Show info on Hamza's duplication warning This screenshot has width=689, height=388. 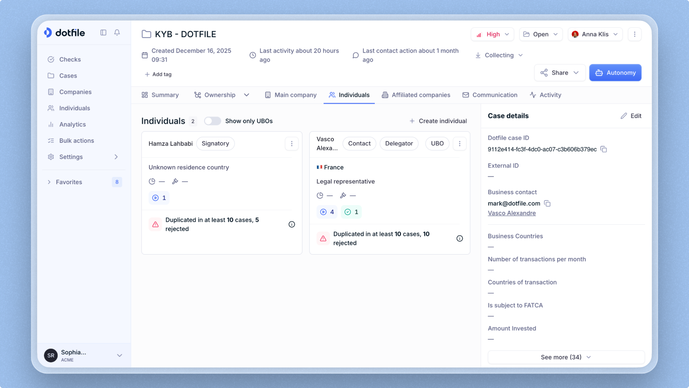(292, 224)
